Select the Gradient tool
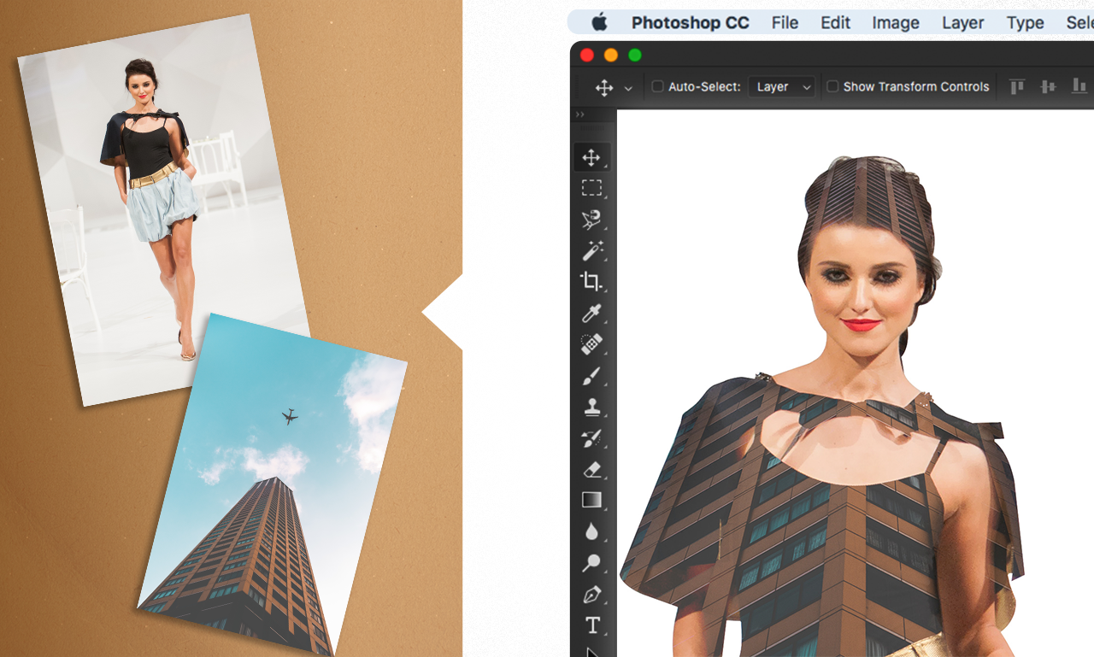The image size is (1094, 657). 591,501
